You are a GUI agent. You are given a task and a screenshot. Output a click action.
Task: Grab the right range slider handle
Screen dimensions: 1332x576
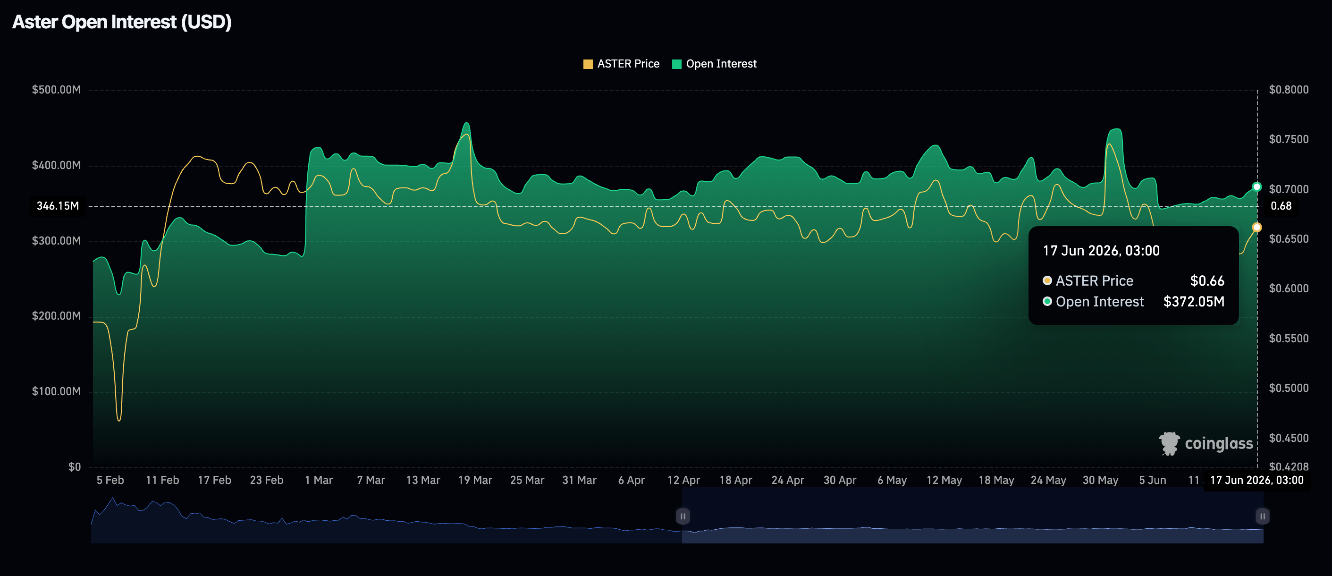pyautogui.click(x=1262, y=516)
